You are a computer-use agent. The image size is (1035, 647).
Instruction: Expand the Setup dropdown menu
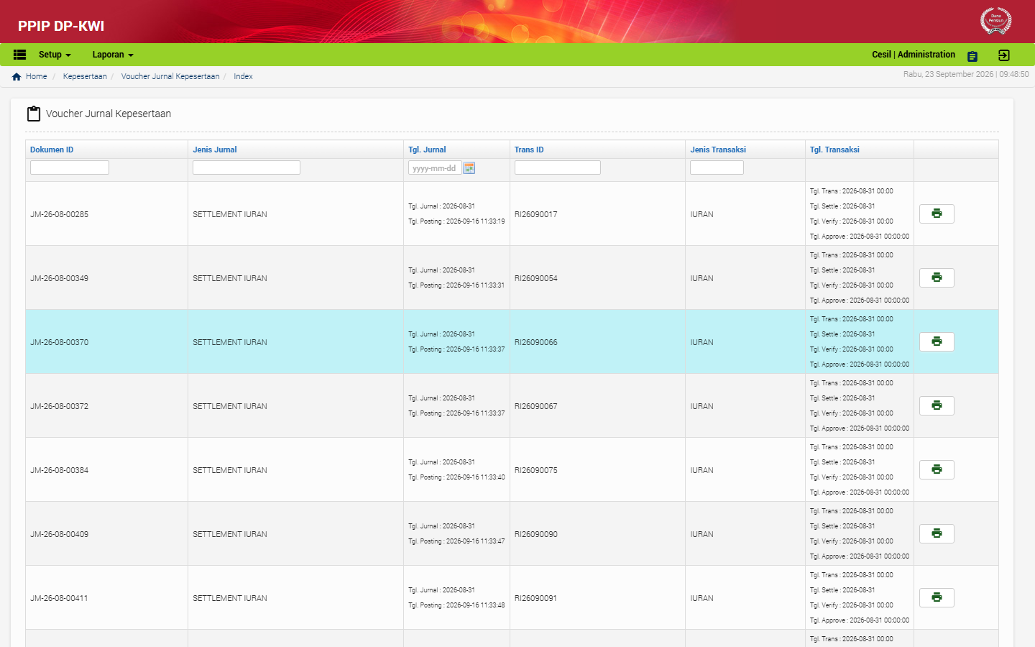(x=55, y=55)
